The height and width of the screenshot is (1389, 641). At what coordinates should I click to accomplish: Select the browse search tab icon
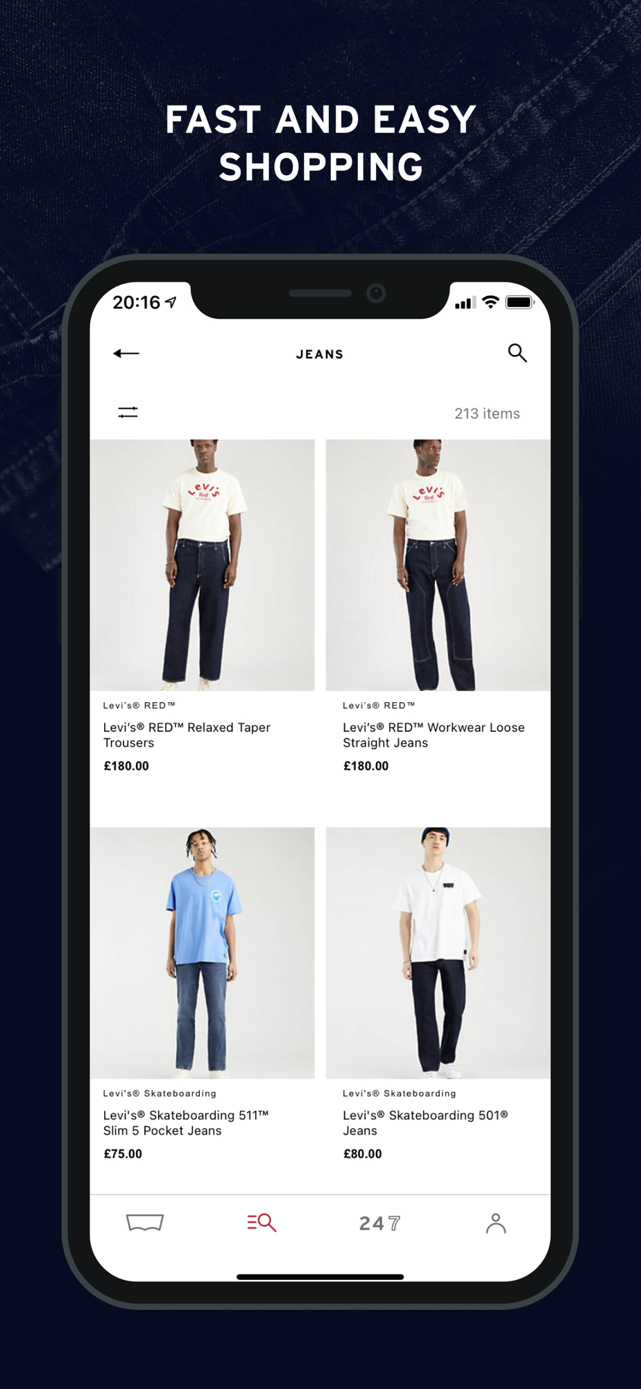(x=262, y=1222)
